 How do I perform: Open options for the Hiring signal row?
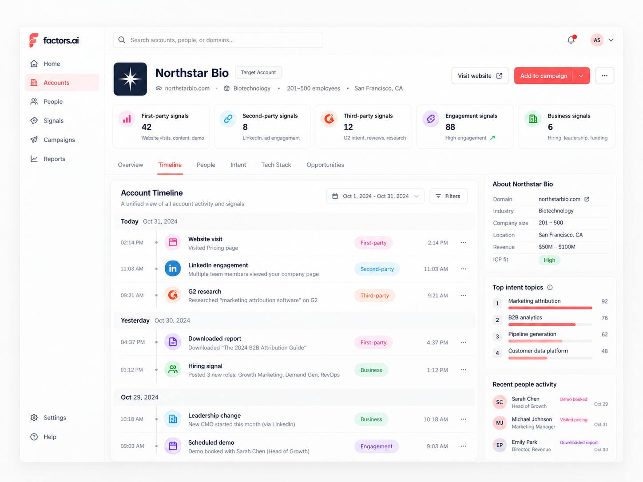(x=463, y=370)
